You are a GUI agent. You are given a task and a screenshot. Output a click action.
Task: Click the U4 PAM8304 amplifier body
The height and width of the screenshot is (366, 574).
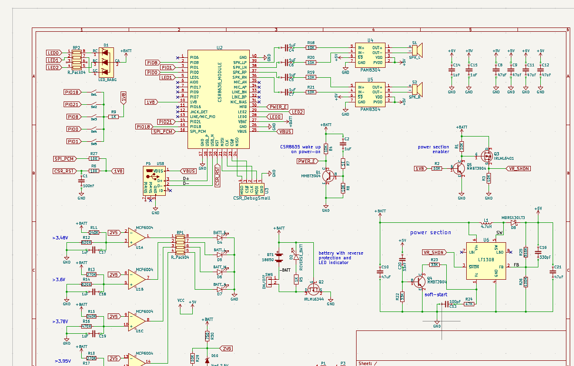point(370,55)
